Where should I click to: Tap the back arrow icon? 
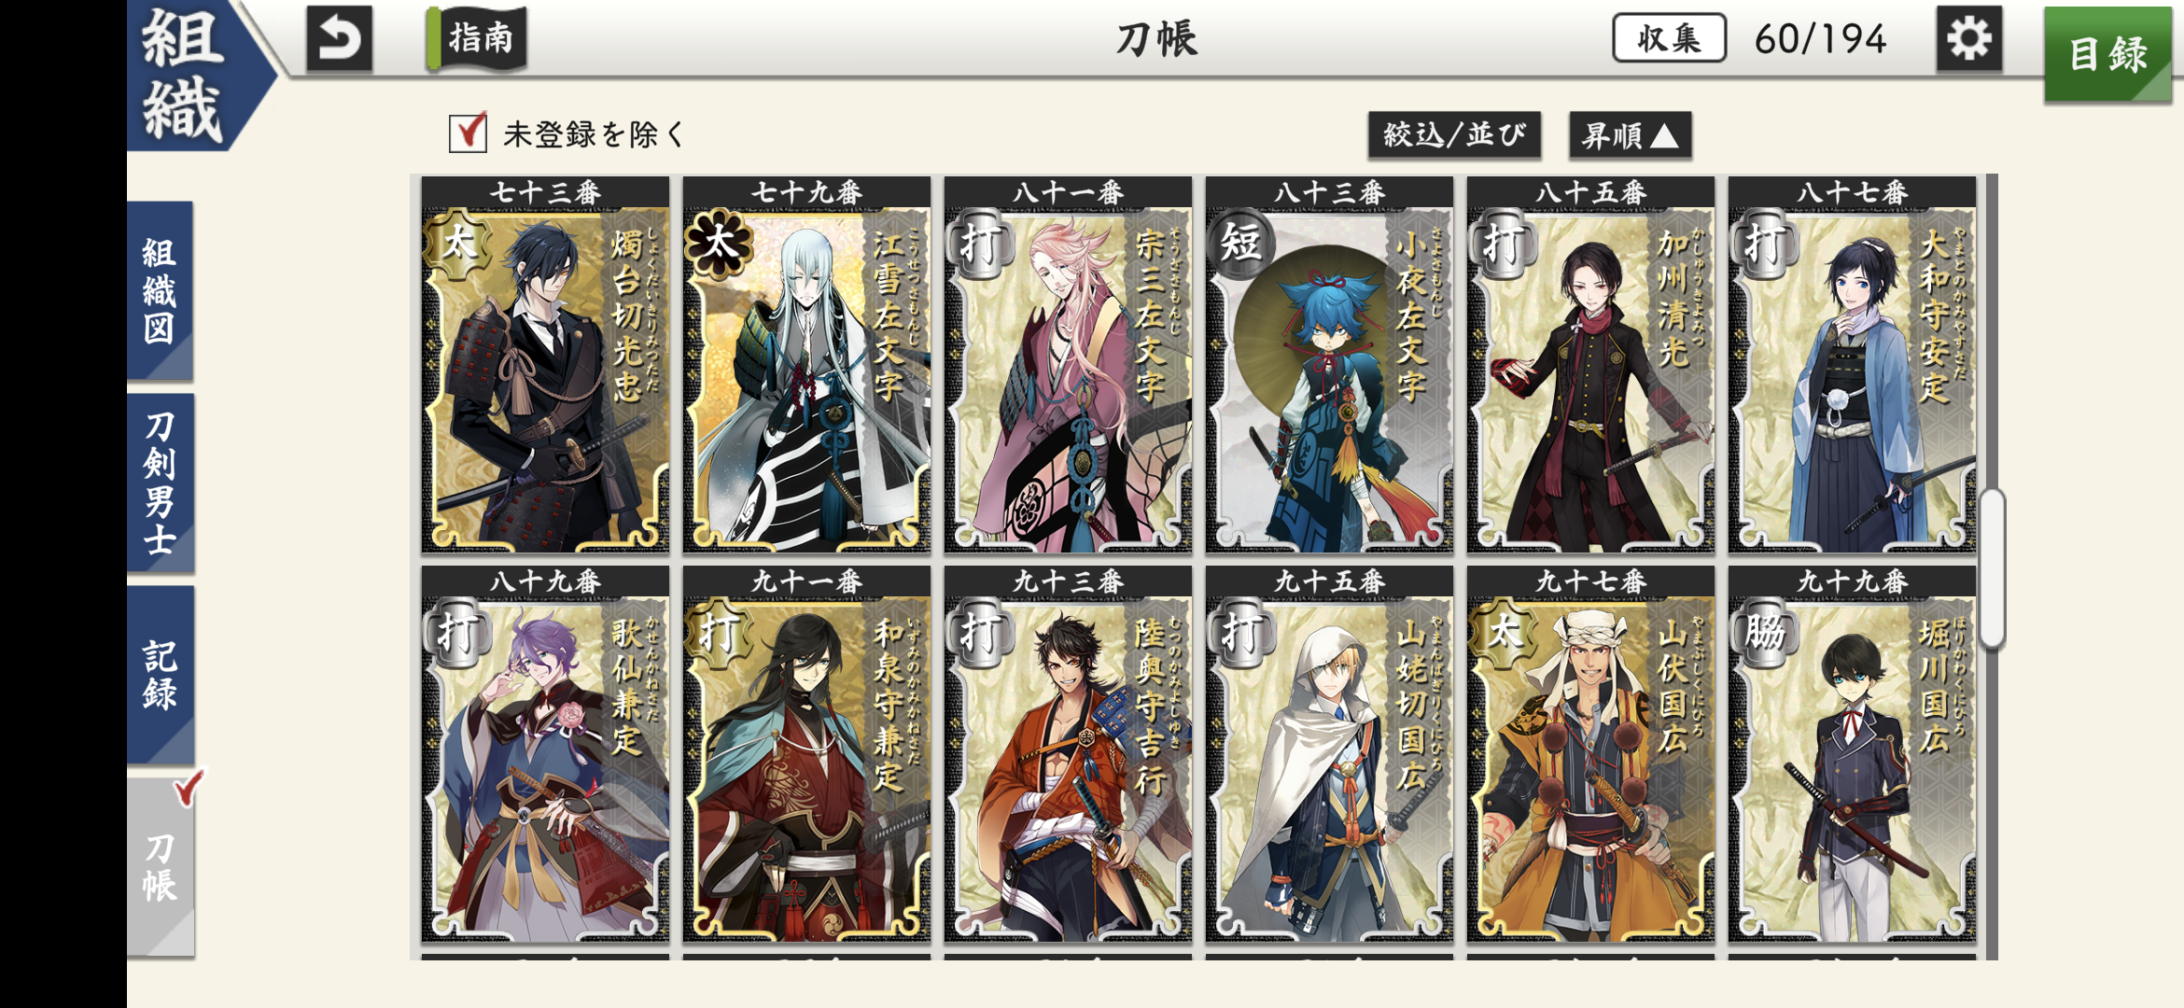tap(340, 38)
